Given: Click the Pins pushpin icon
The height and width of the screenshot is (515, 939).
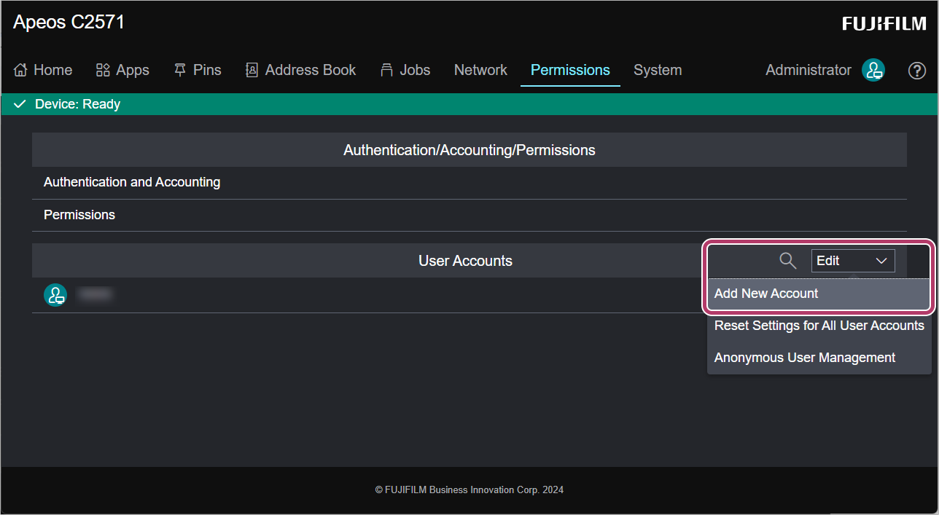Looking at the screenshot, I should pos(180,70).
